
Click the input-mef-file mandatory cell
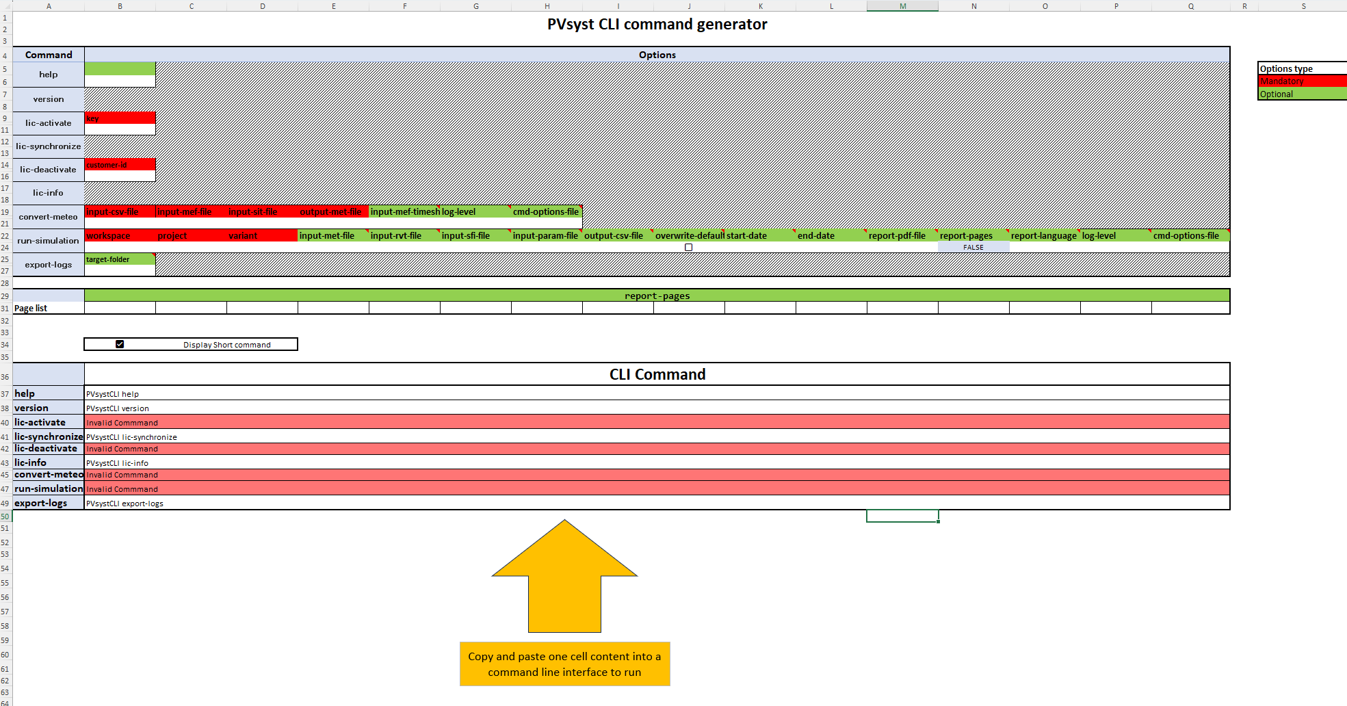(x=191, y=211)
